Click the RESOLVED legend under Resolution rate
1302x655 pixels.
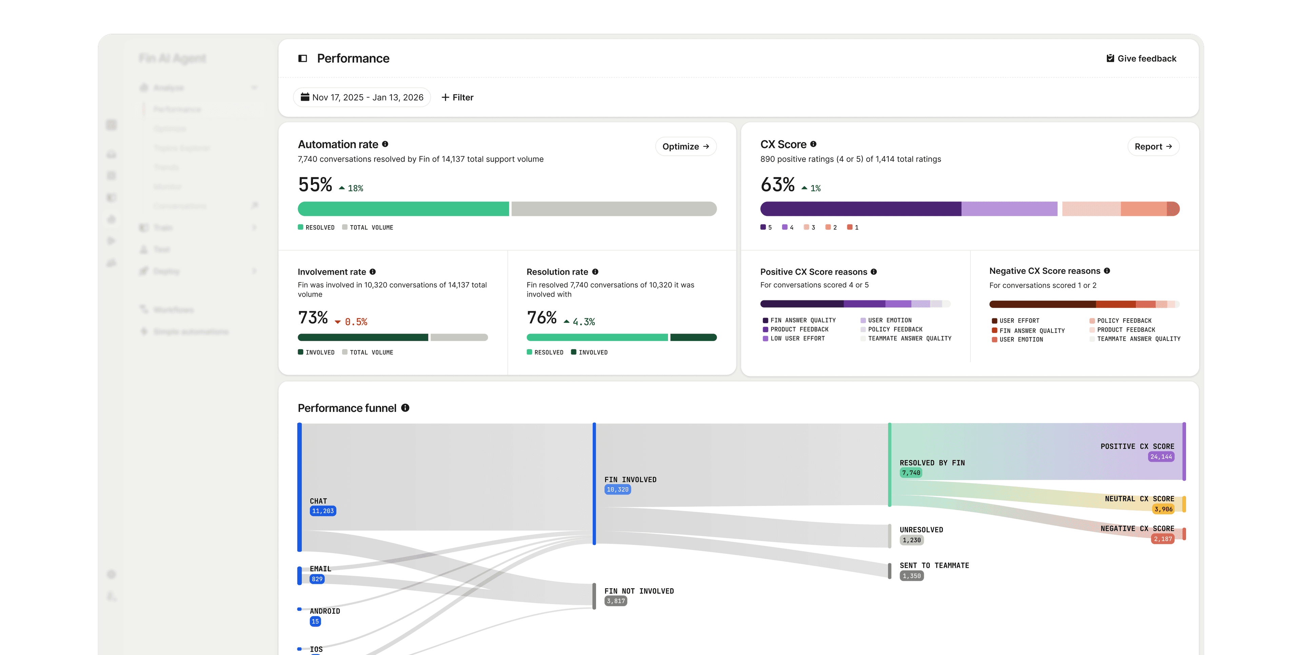[545, 352]
